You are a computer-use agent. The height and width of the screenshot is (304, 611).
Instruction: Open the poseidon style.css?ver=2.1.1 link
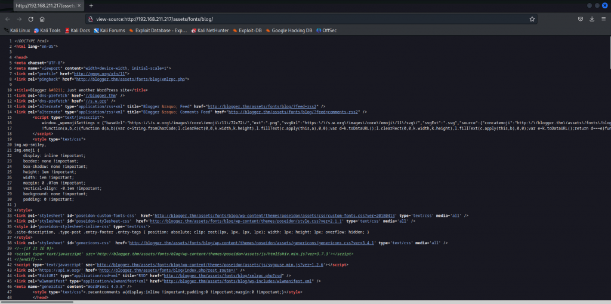[246, 221]
